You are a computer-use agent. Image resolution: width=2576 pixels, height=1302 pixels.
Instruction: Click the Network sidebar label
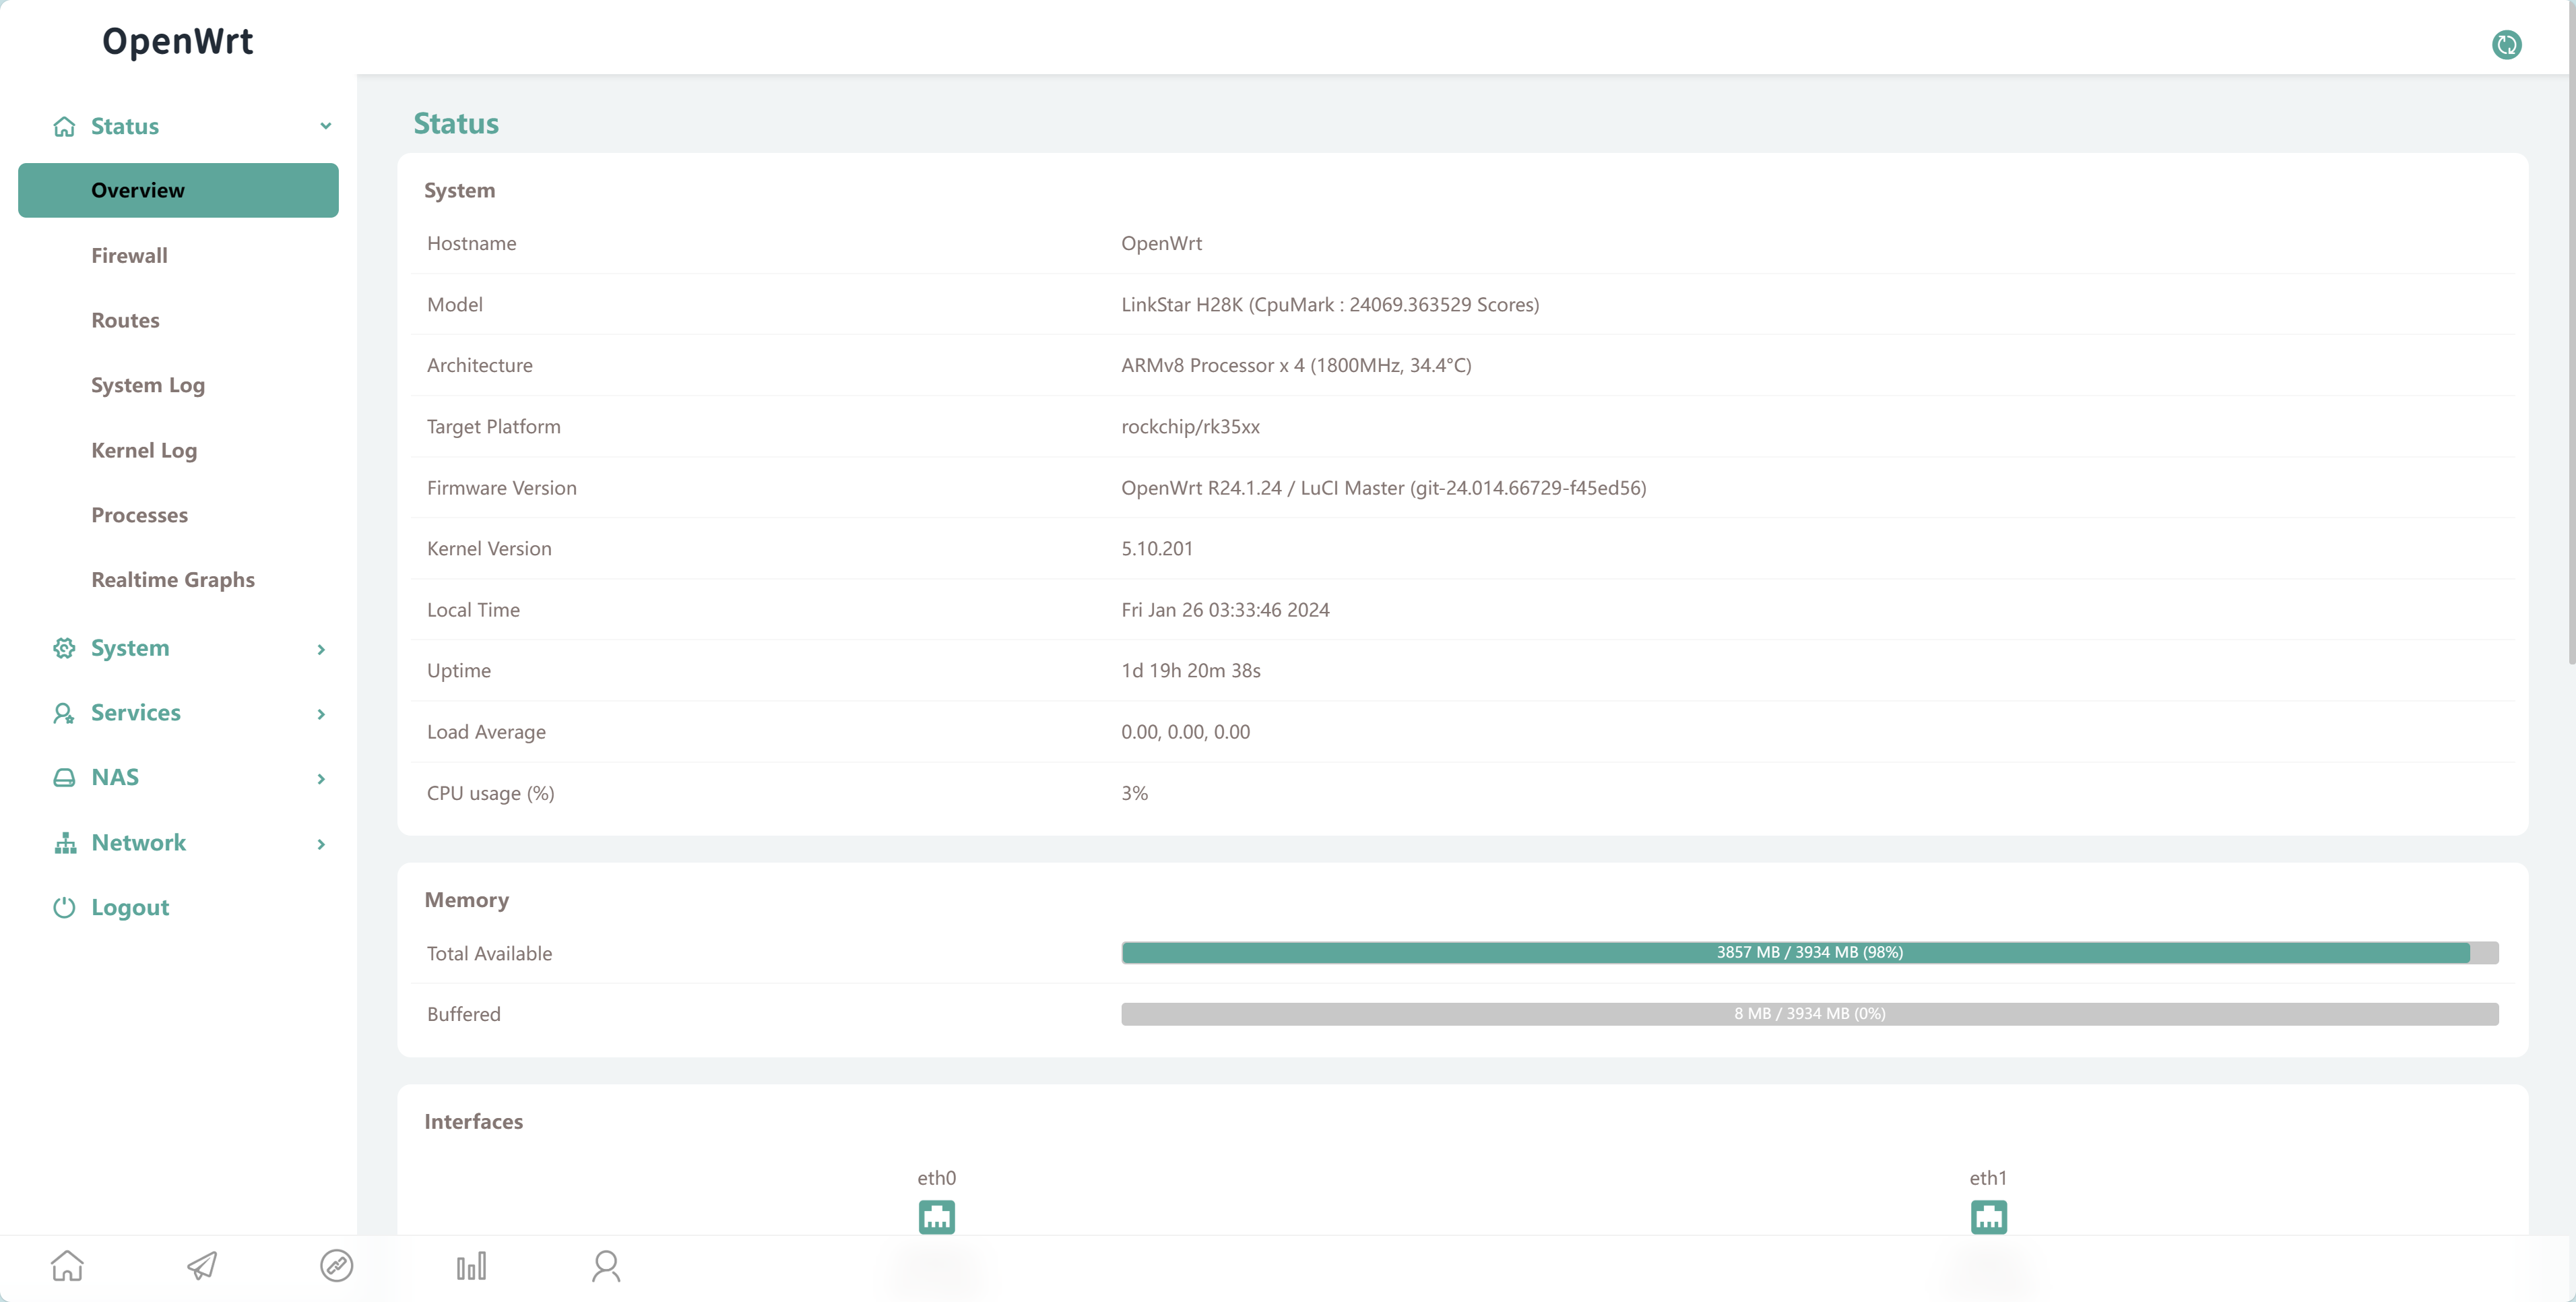[139, 842]
